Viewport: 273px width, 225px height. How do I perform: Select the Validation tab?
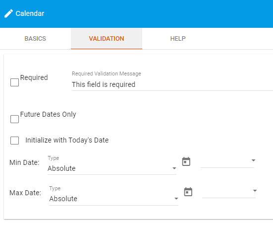click(107, 39)
